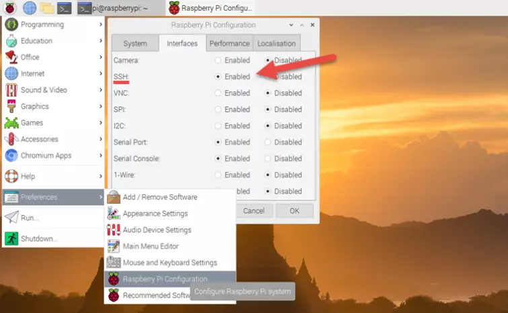The height and width of the screenshot is (313, 508).
Task: Expand Graphics submenu arrow
Action: pos(101,106)
